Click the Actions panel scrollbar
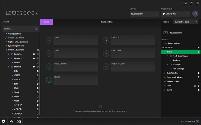This screenshot has width=201, height=125. (x=40, y=82)
